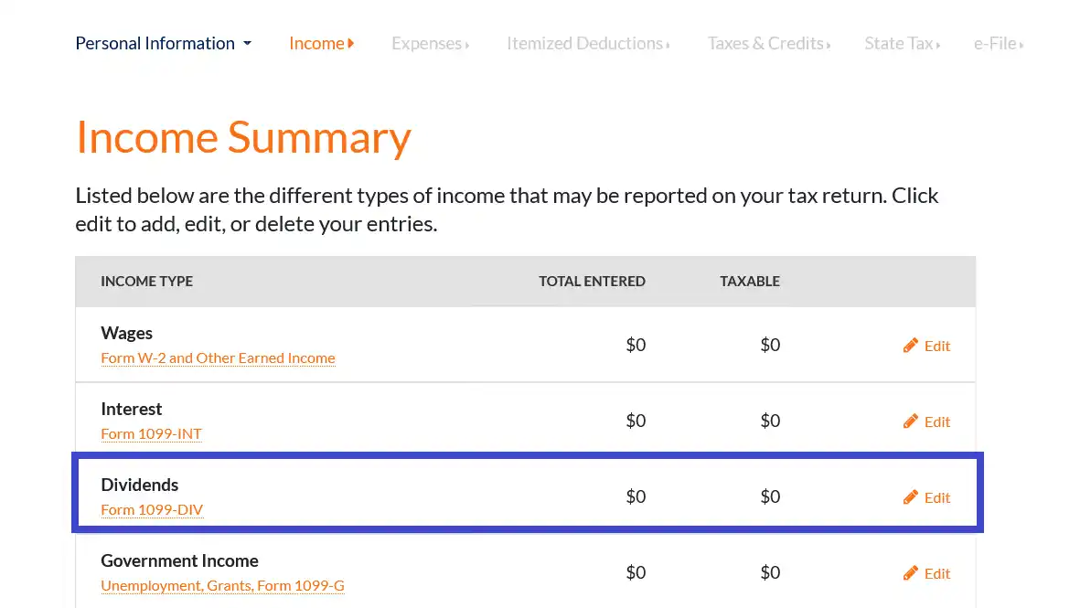Open the Itemized Deductions section

pos(588,43)
